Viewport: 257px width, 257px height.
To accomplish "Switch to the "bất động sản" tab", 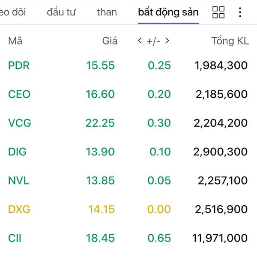I will [x=168, y=12].
